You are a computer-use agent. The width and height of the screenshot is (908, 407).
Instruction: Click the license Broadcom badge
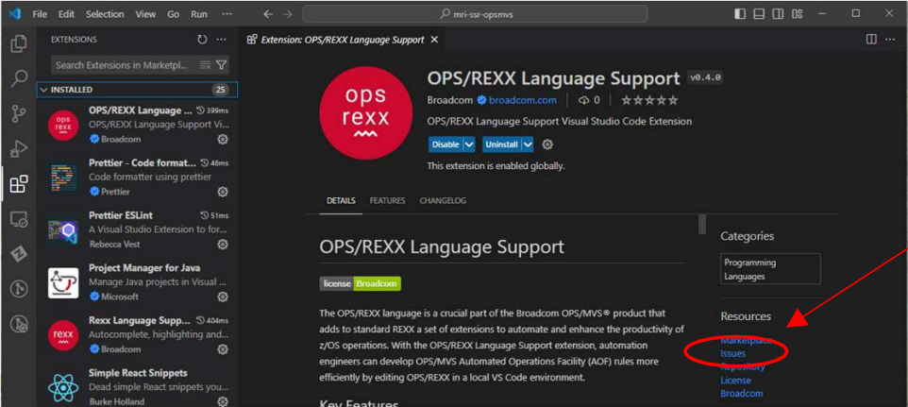(361, 283)
